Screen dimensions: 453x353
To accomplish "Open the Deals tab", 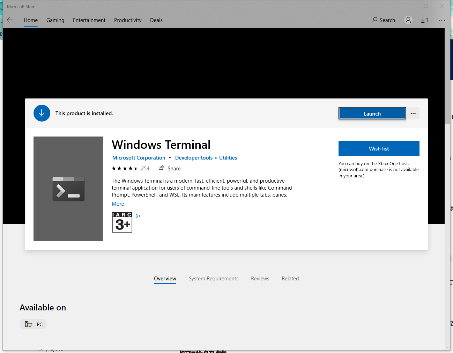I will pyautogui.click(x=156, y=20).
